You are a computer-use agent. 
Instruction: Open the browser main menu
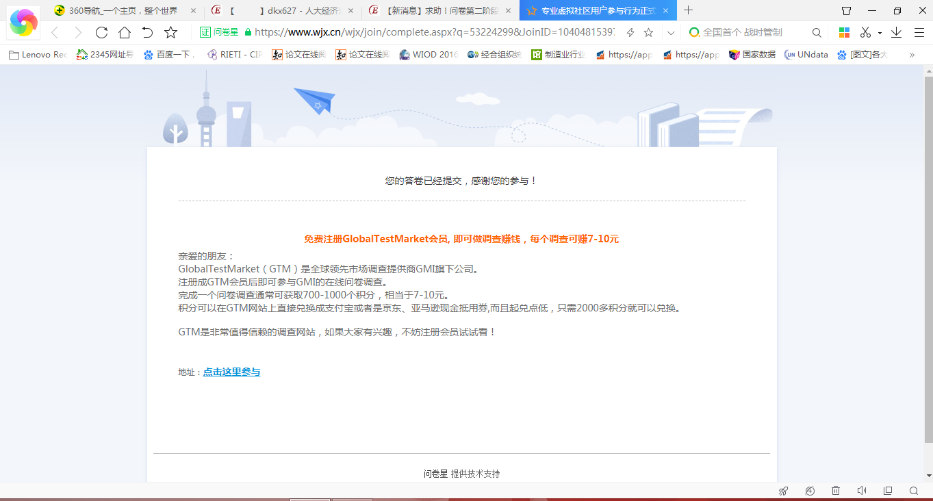click(x=919, y=32)
